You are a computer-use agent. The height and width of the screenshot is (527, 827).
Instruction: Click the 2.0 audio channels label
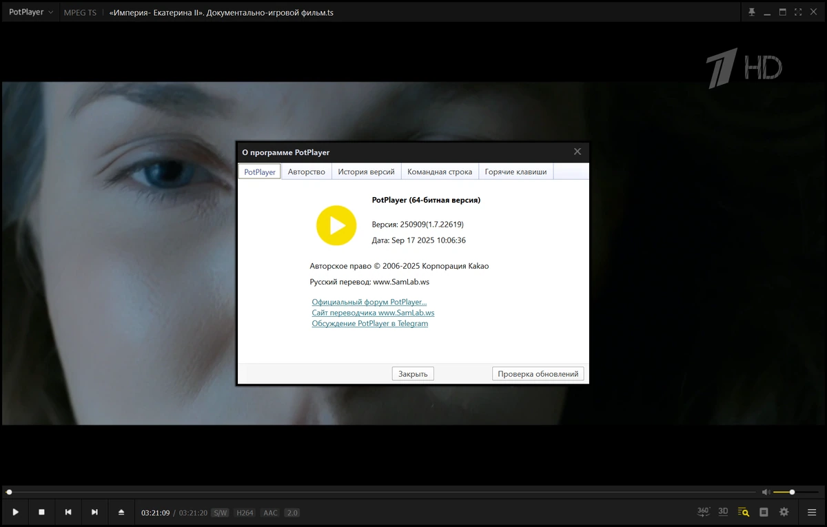[x=292, y=513]
